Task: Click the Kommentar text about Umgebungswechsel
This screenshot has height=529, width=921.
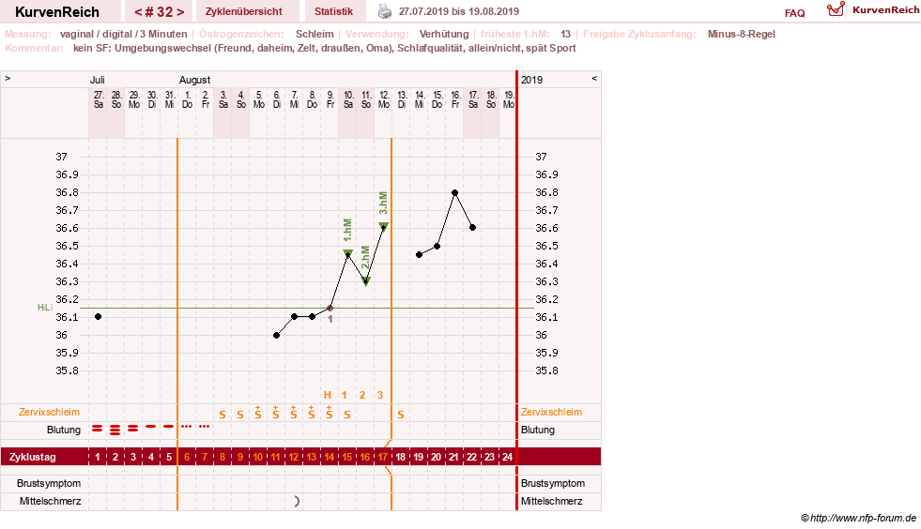Action: point(324,48)
